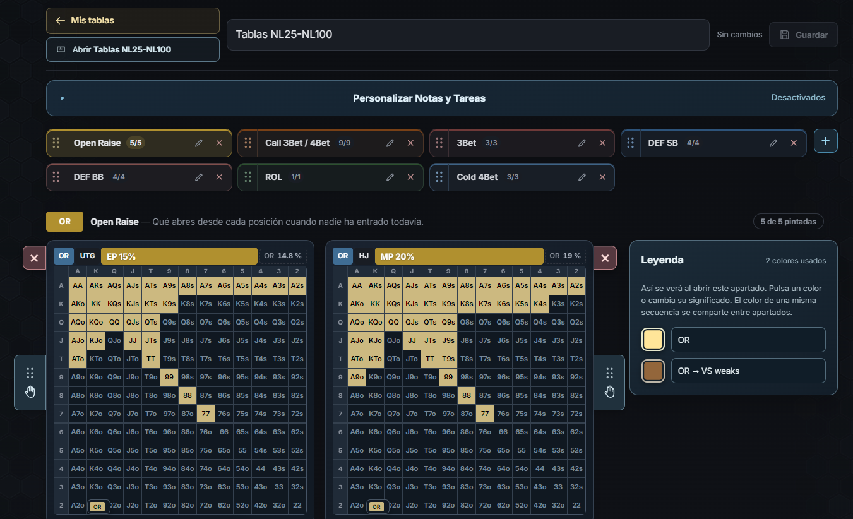Edit the DEF SB section name

click(773, 143)
